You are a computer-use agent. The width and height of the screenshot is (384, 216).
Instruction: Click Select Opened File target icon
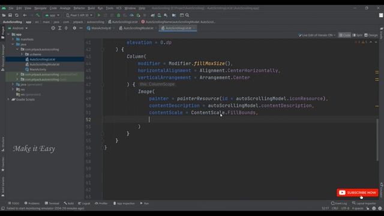tap(53, 28)
